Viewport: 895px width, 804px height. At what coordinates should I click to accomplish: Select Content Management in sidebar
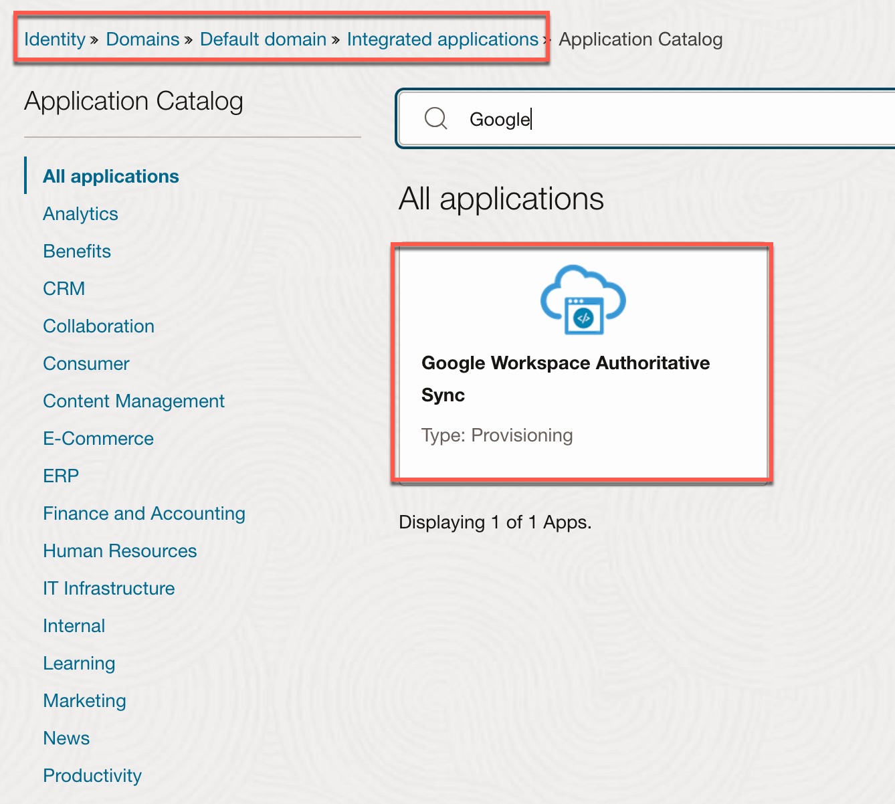coord(134,401)
